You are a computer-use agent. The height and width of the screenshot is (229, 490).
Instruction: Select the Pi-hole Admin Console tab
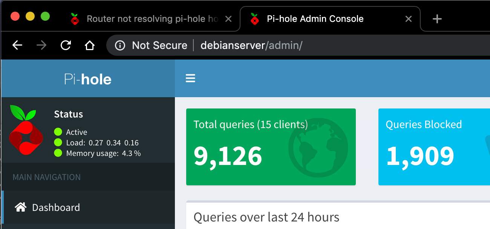click(x=330, y=19)
